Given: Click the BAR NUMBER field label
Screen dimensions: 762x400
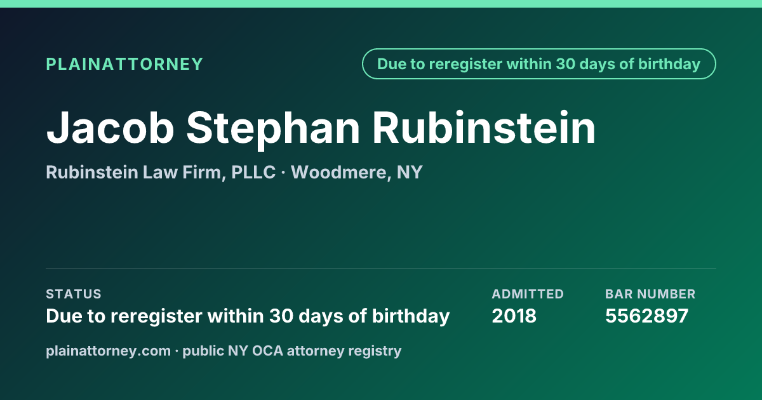Looking at the screenshot, I should (650, 294).
